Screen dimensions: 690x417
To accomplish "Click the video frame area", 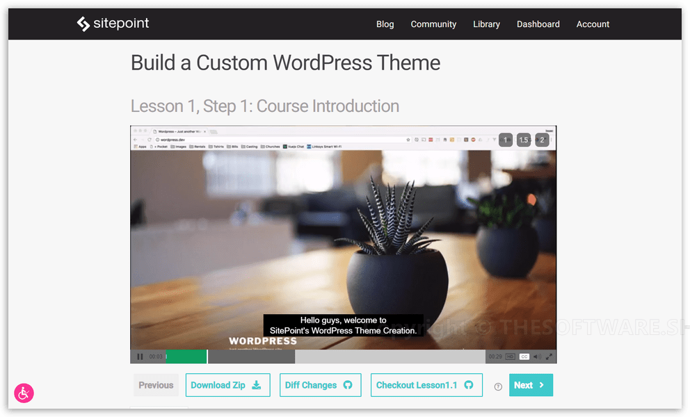I will 343,244.
